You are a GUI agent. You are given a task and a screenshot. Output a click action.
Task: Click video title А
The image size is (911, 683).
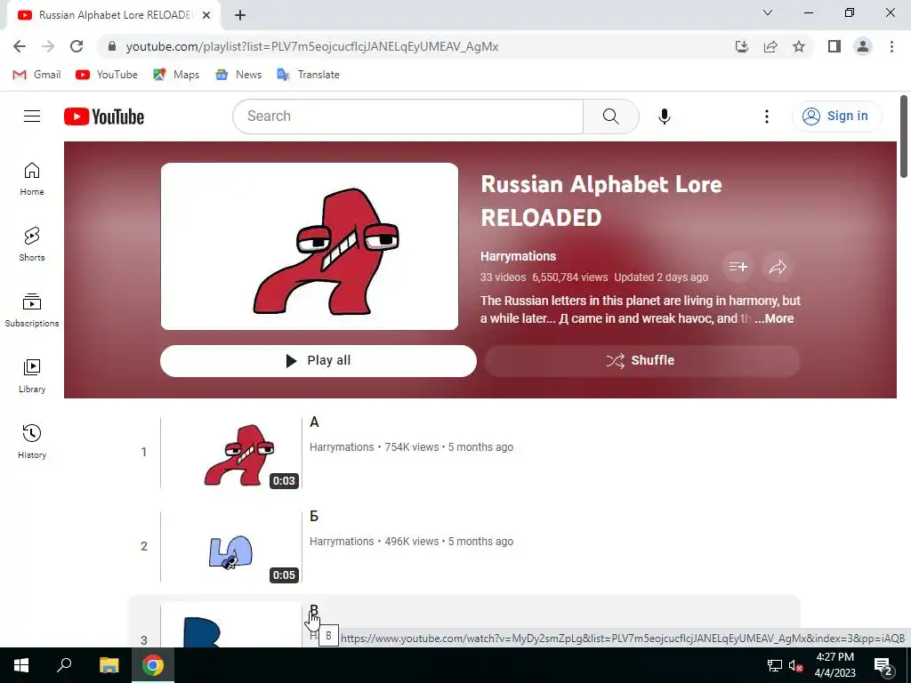coord(314,422)
